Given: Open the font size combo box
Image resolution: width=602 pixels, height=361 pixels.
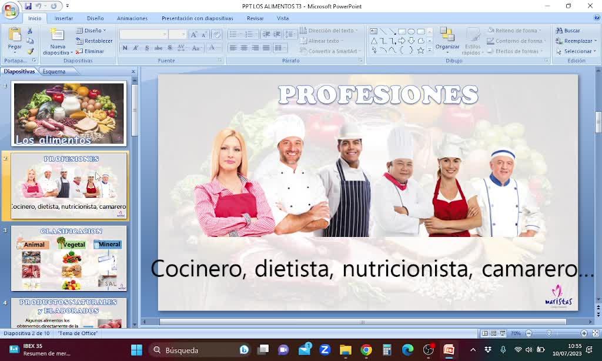Looking at the screenshot, I should [178, 35].
